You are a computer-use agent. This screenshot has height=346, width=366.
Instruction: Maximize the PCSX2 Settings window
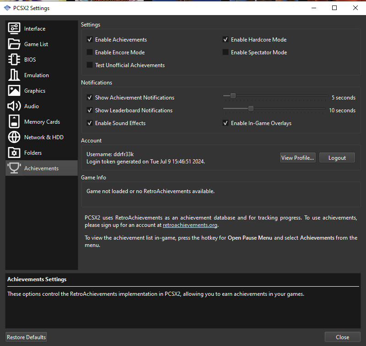click(x=334, y=8)
